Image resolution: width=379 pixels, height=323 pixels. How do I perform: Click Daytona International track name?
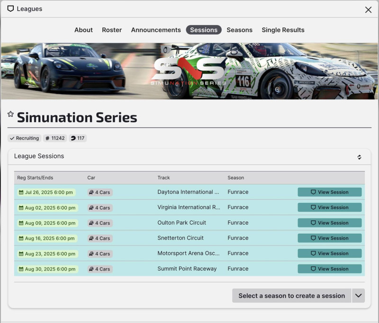[188, 192]
